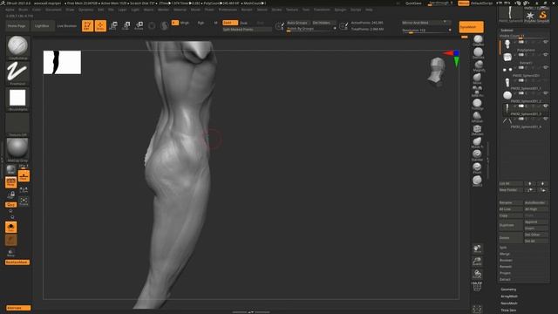Click the Delete subtool button

tap(511, 238)
